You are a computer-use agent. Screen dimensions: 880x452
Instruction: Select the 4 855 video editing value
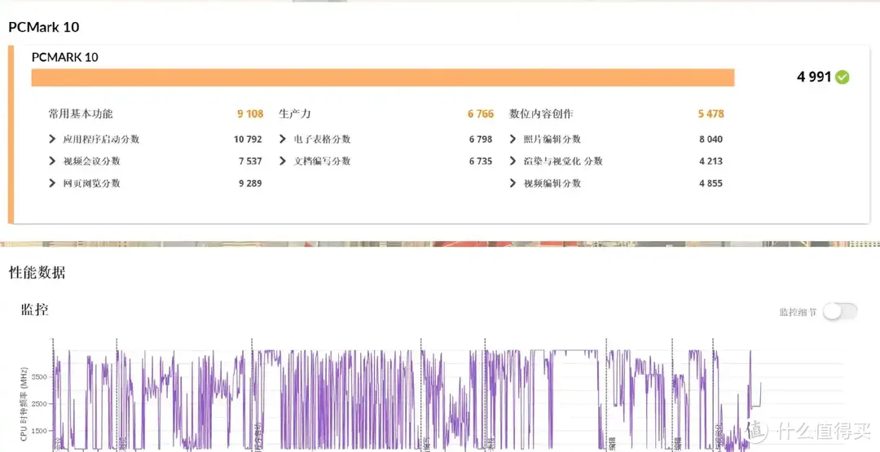711,183
